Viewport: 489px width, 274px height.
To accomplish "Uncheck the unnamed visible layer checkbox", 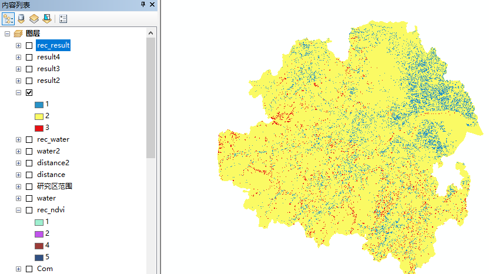I will [29, 93].
